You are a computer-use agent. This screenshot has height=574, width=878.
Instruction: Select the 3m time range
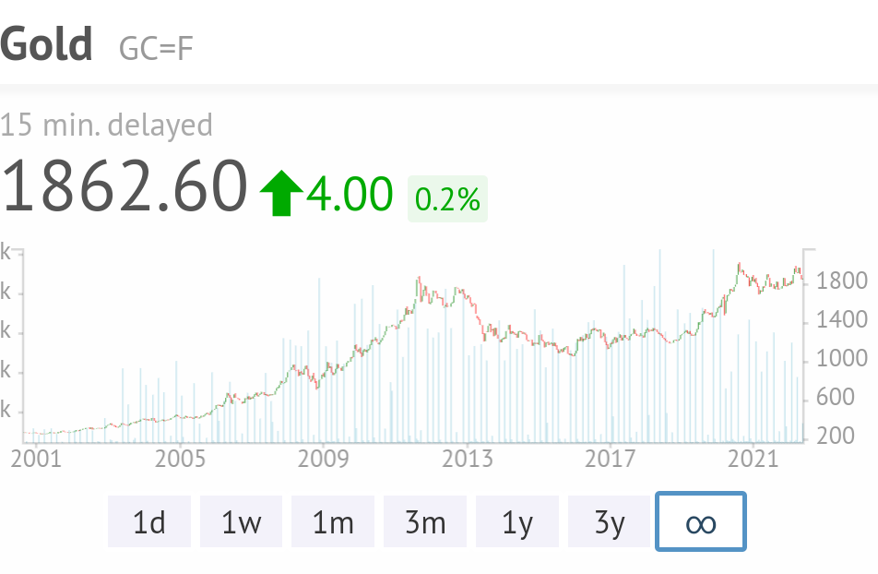(x=425, y=522)
